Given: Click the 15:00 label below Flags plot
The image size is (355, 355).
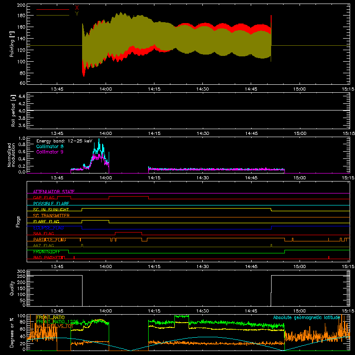Looking at the screenshot, I should (x=300, y=267).
